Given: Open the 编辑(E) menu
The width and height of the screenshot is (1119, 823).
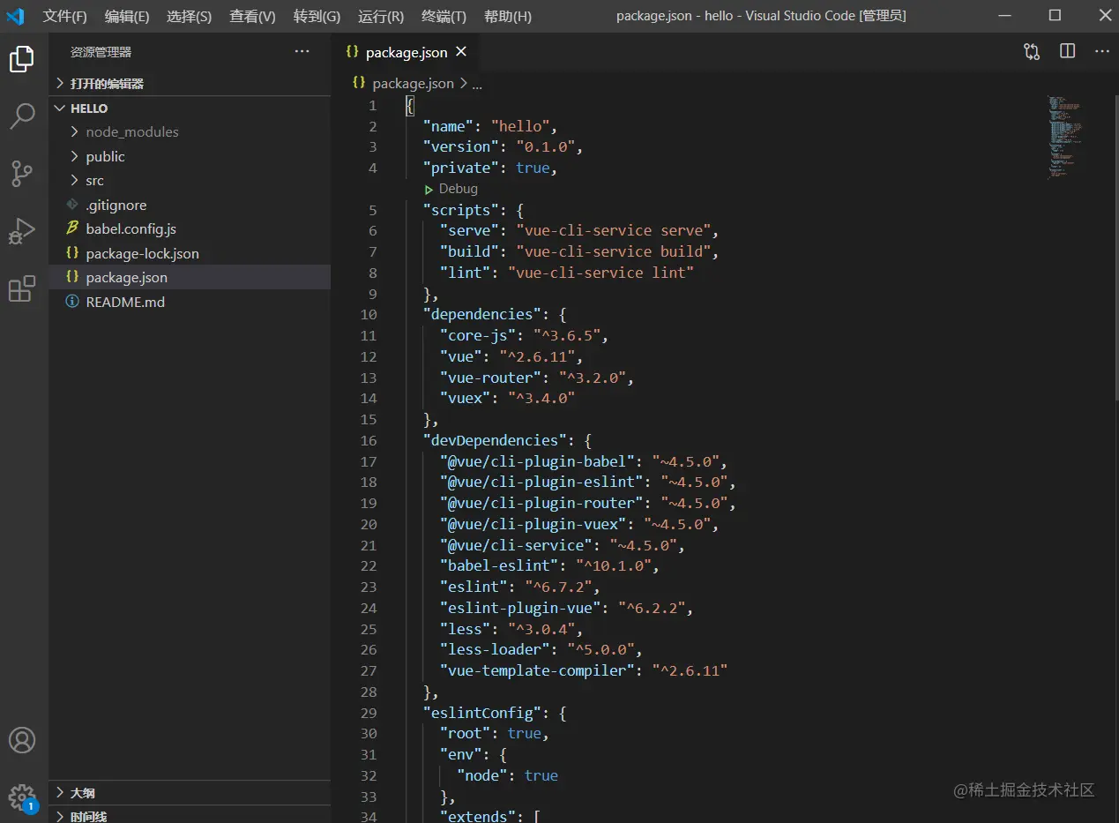Looking at the screenshot, I should tap(126, 16).
